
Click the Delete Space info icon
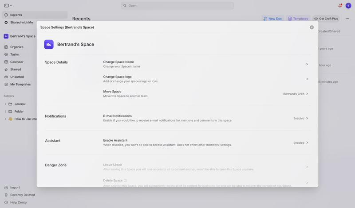pos(126,181)
